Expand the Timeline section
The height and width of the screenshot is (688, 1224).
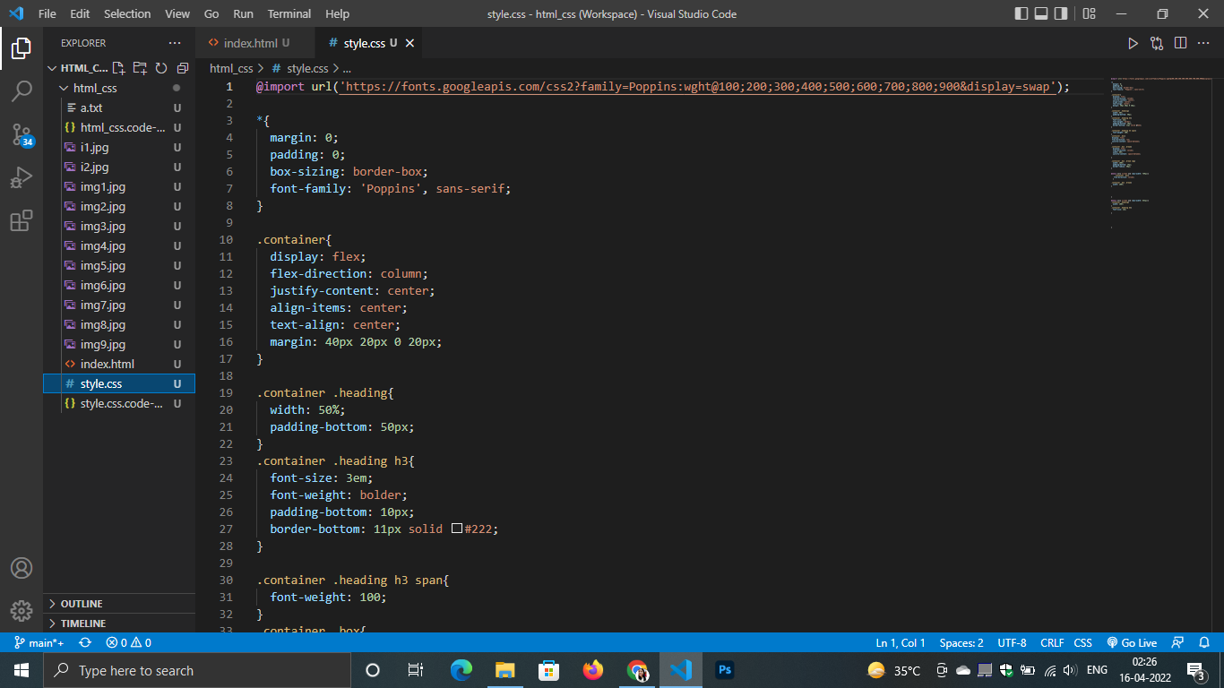pos(119,623)
